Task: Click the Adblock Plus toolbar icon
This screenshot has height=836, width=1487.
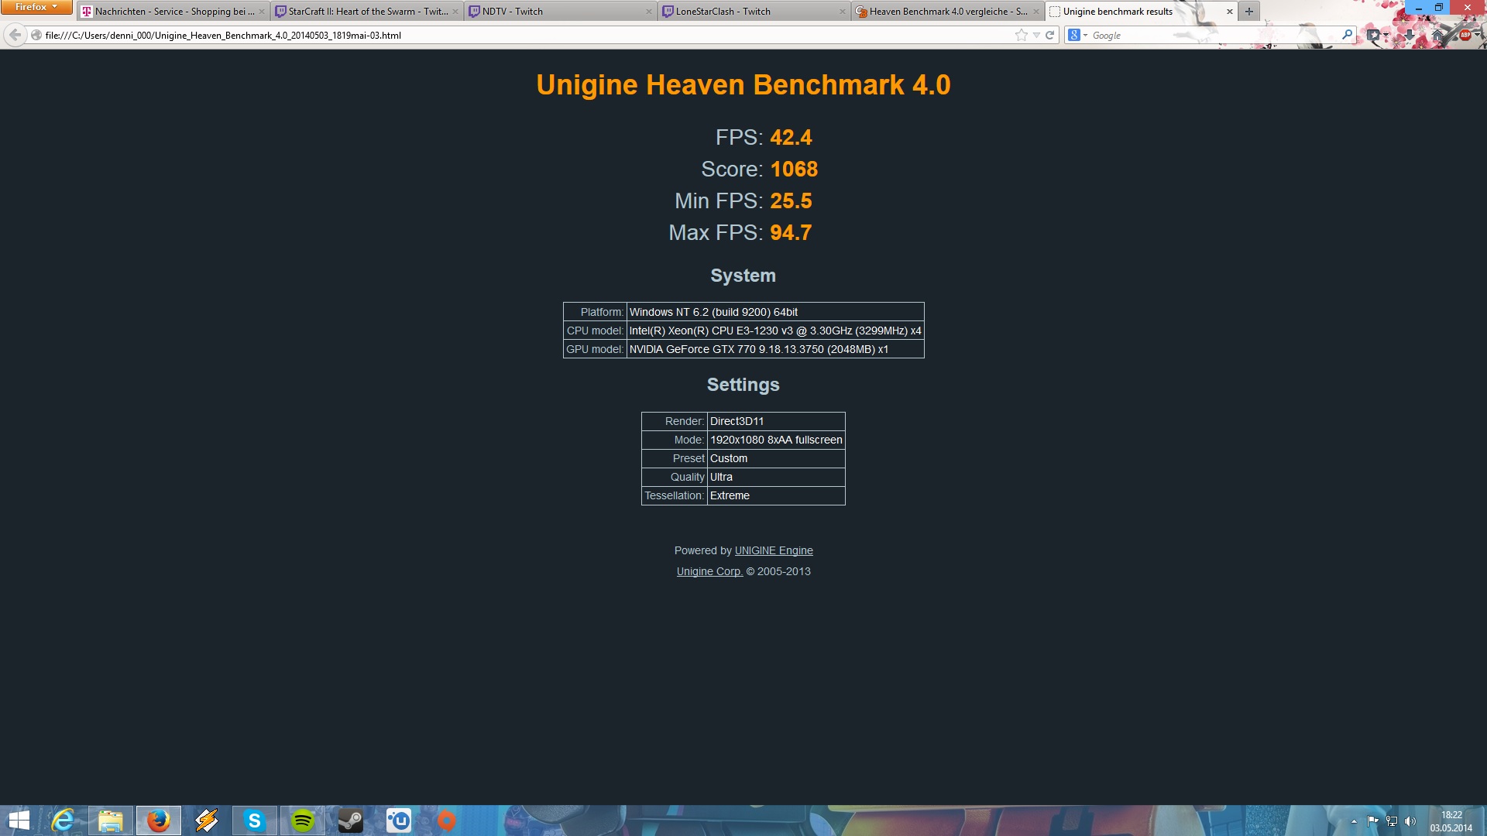Action: tap(1465, 35)
